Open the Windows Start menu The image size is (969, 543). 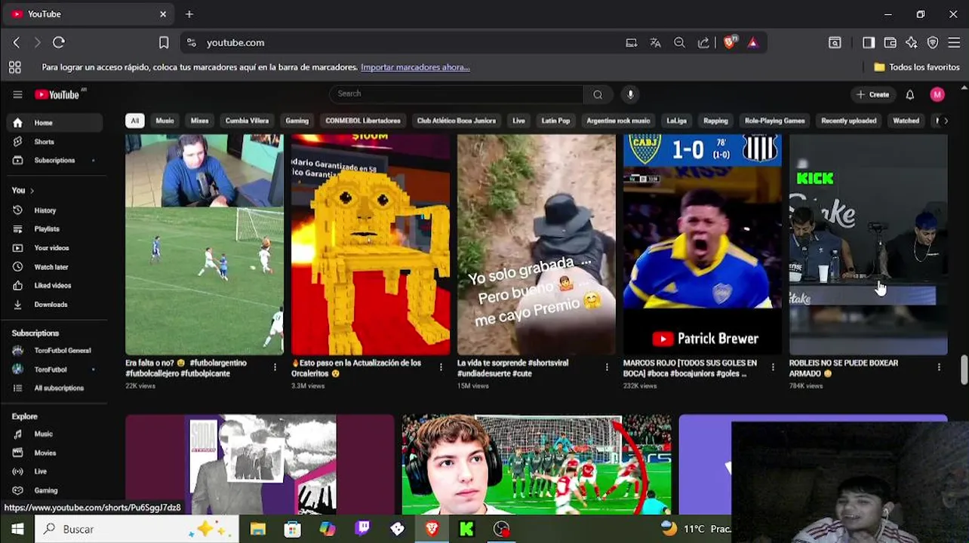pyautogui.click(x=17, y=529)
